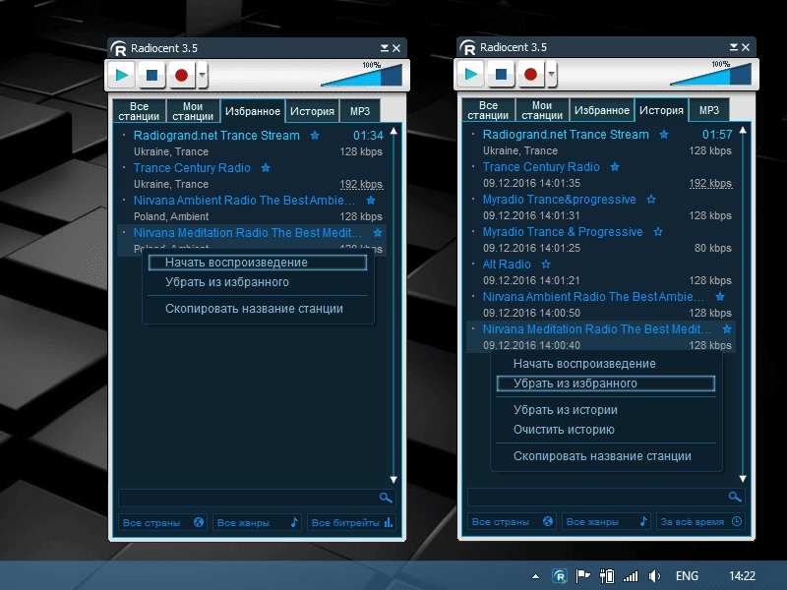Open the speaker volume tray icon

(x=654, y=576)
